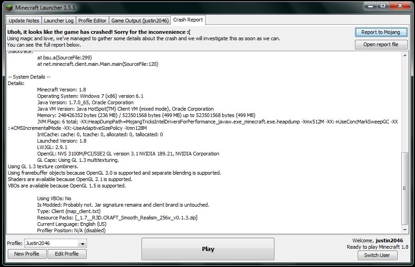This screenshot has height=267, width=415.
Task: Expand the Profile dropdown showing Justin2046
Action: pos(55,243)
